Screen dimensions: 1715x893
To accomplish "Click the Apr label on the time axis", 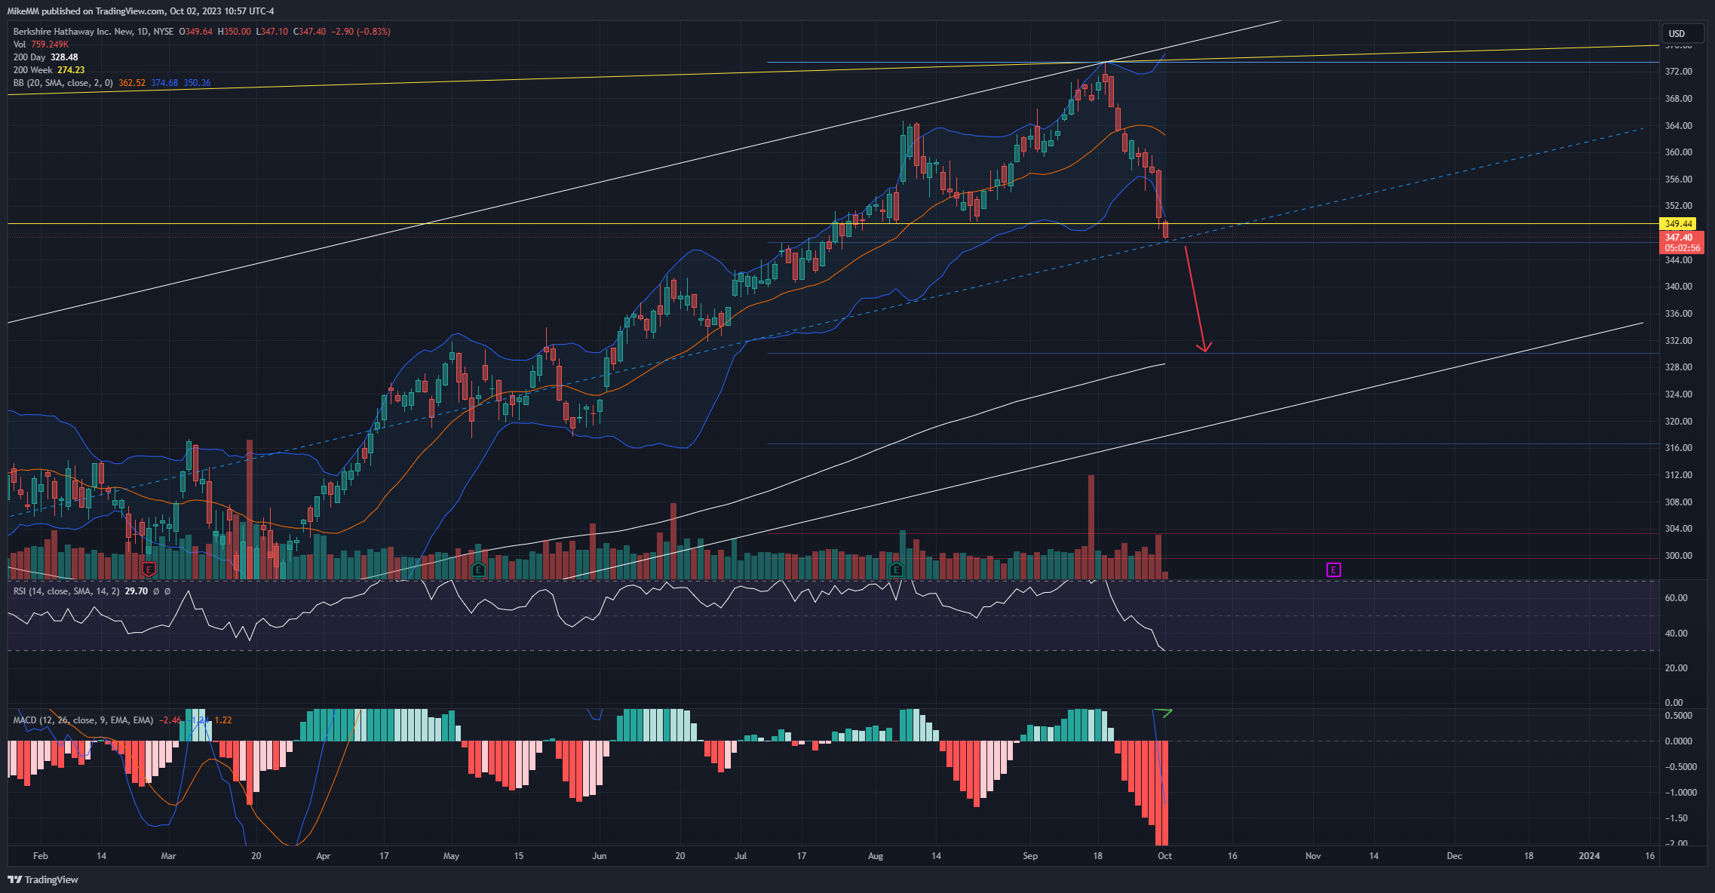I will pos(324,856).
